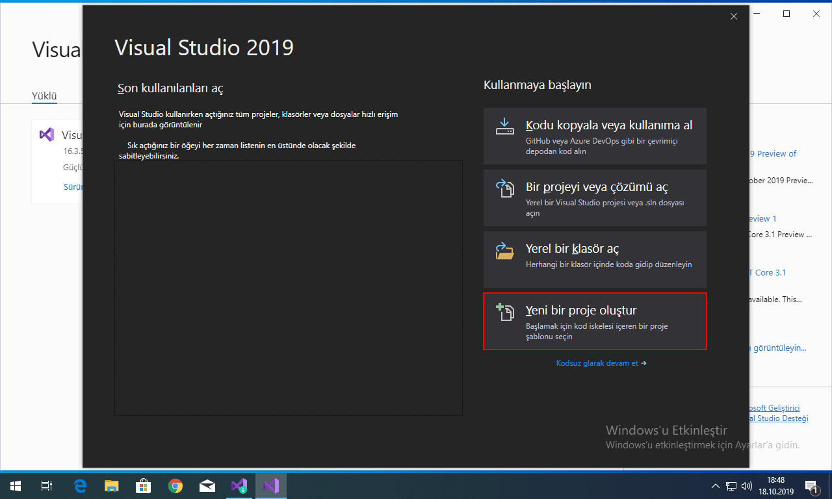
Task: Open the Windows Start menu
Action: 16,486
